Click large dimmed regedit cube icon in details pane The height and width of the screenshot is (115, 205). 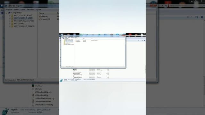tap(5, 111)
